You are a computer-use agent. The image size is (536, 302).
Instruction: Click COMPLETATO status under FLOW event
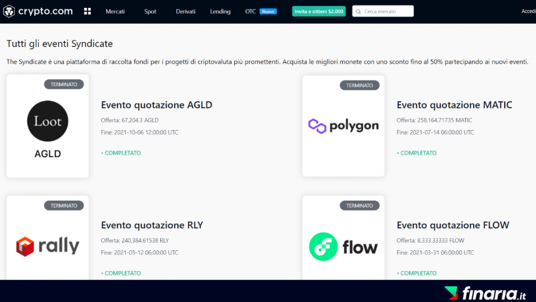(x=417, y=273)
